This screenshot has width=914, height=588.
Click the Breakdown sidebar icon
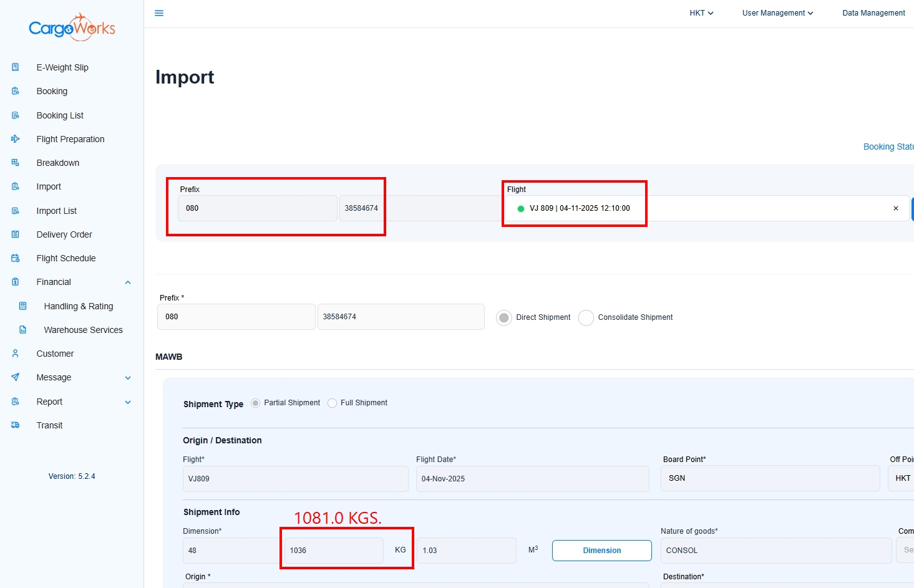tap(16, 163)
